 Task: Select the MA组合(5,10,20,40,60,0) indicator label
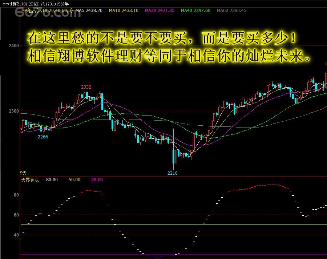(47, 11)
